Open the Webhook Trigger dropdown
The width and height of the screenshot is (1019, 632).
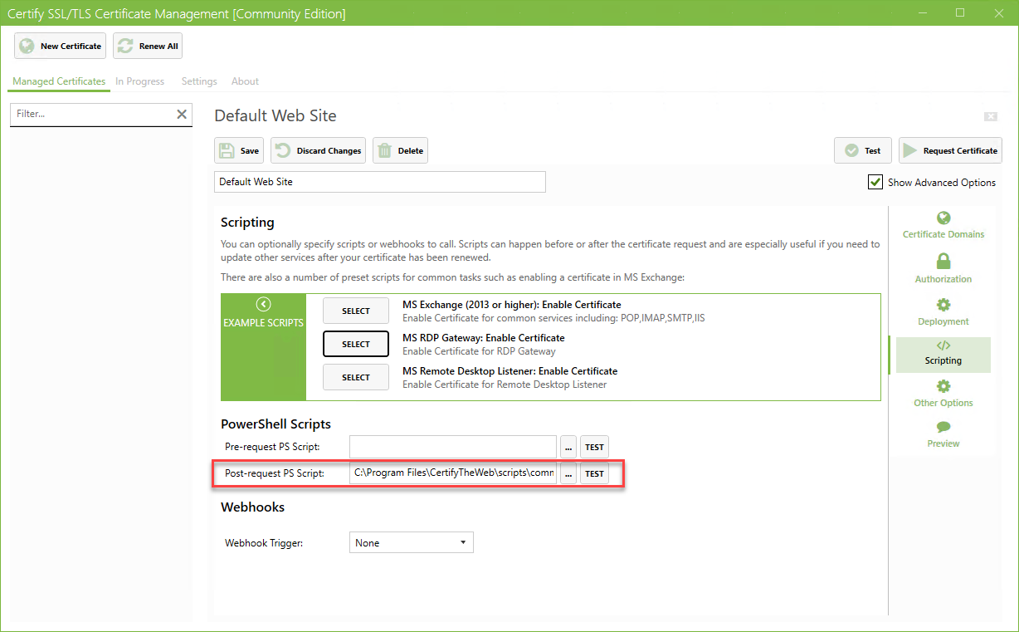pyautogui.click(x=412, y=543)
